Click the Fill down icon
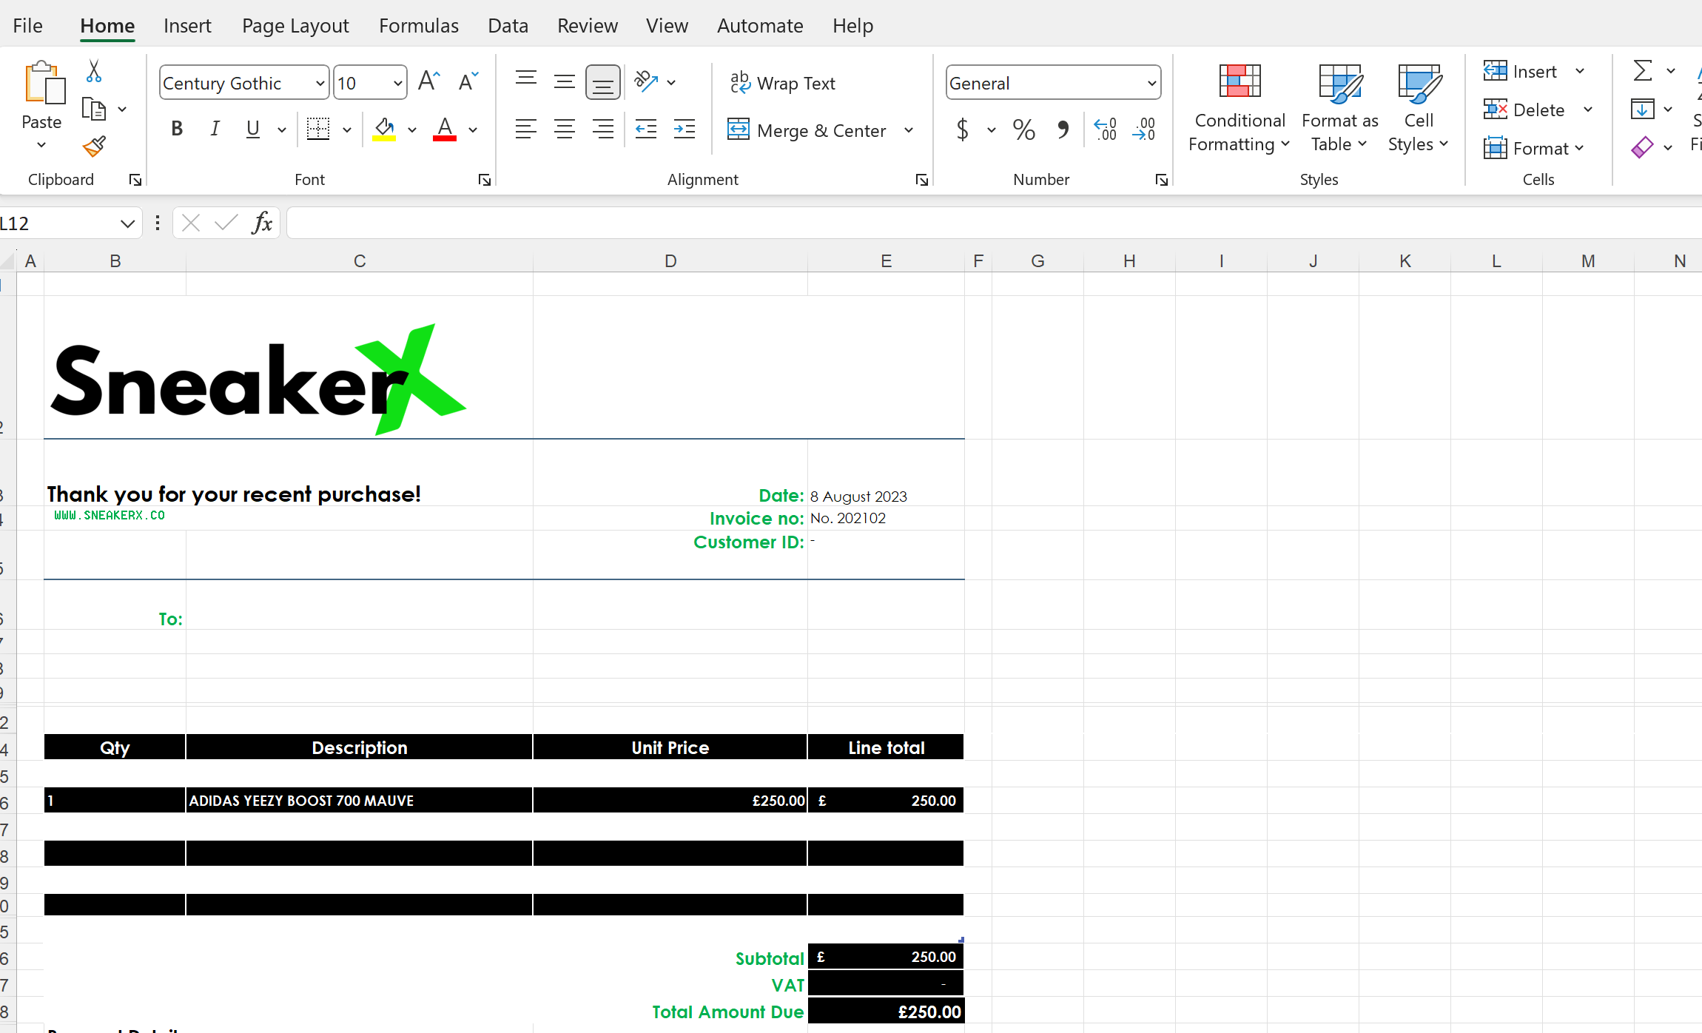 click(x=1642, y=110)
